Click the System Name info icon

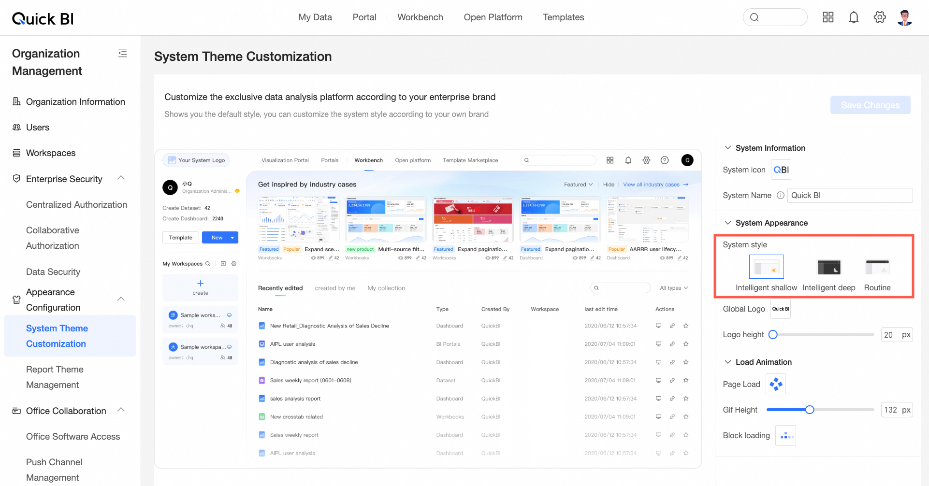780,195
